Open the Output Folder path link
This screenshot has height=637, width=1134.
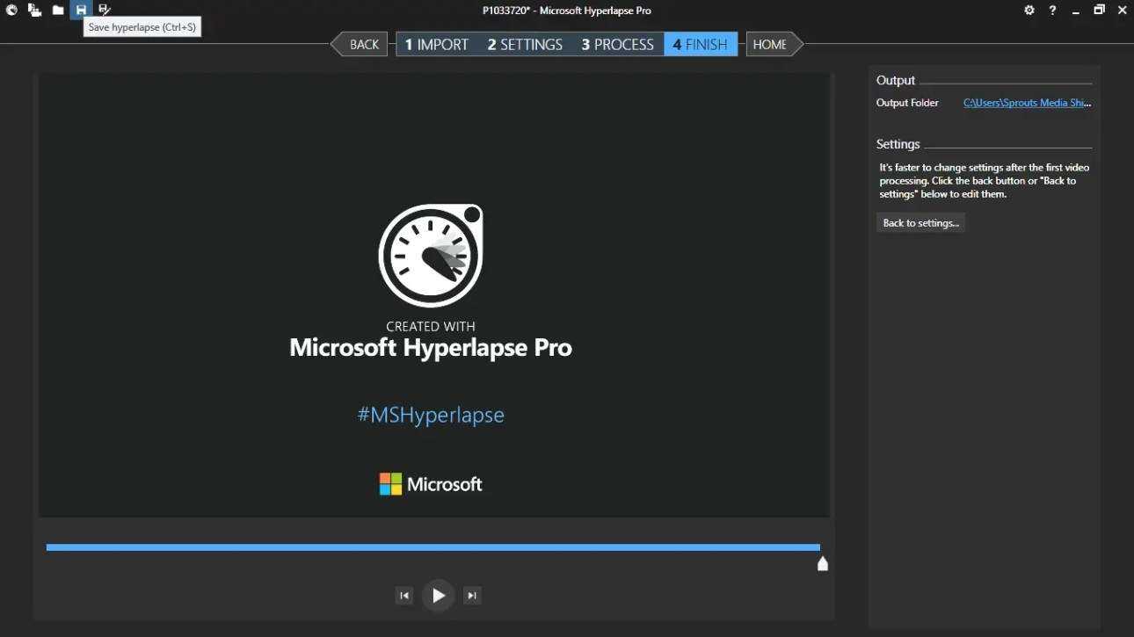pyautogui.click(x=1027, y=103)
